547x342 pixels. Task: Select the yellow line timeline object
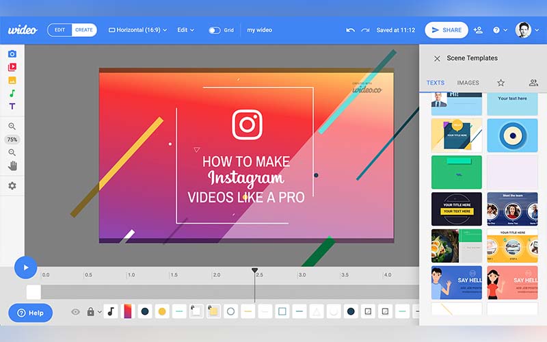tap(248, 311)
